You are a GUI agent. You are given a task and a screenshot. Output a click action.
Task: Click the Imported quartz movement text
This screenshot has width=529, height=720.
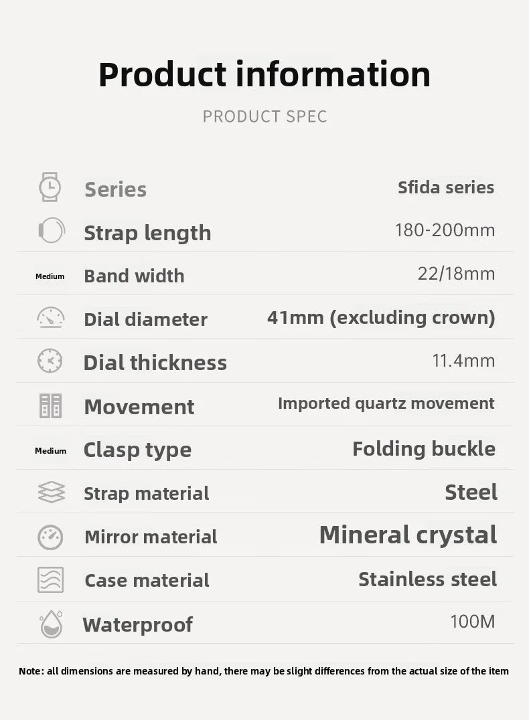(x=386, y=403)
